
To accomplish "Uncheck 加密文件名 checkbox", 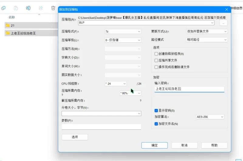I will [156, 124].
